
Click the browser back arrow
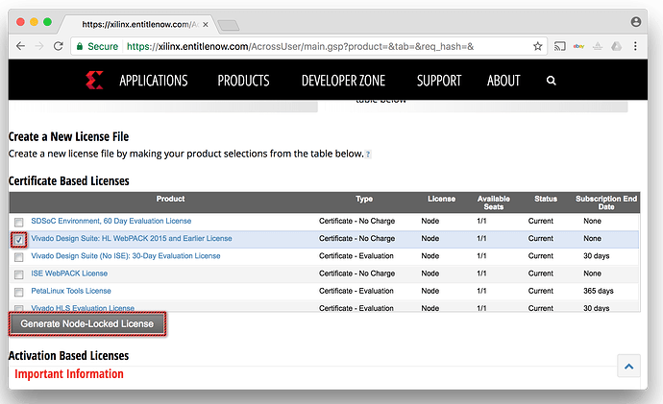[x=22, y=46]
